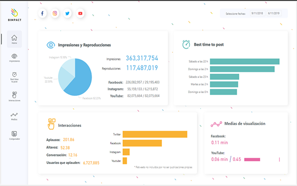Image resolution: width=297 pixels, height=186 pixels.
Task: Click the Retweets no incluidos footnote
Action: [x=163, y=167]
